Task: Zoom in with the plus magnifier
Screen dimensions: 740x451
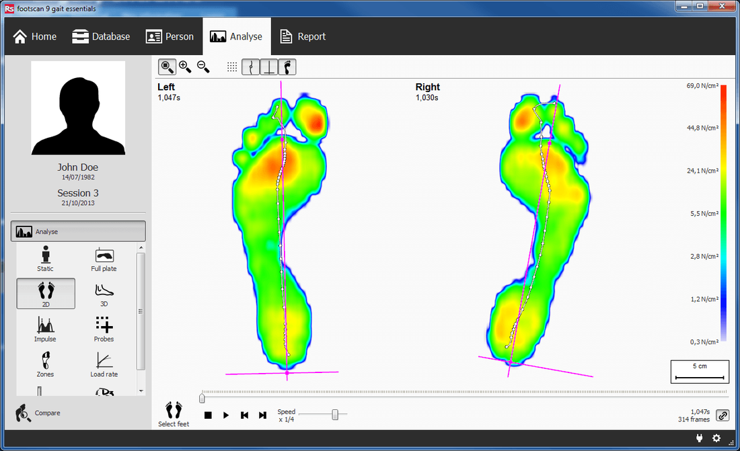Action: 185,67
